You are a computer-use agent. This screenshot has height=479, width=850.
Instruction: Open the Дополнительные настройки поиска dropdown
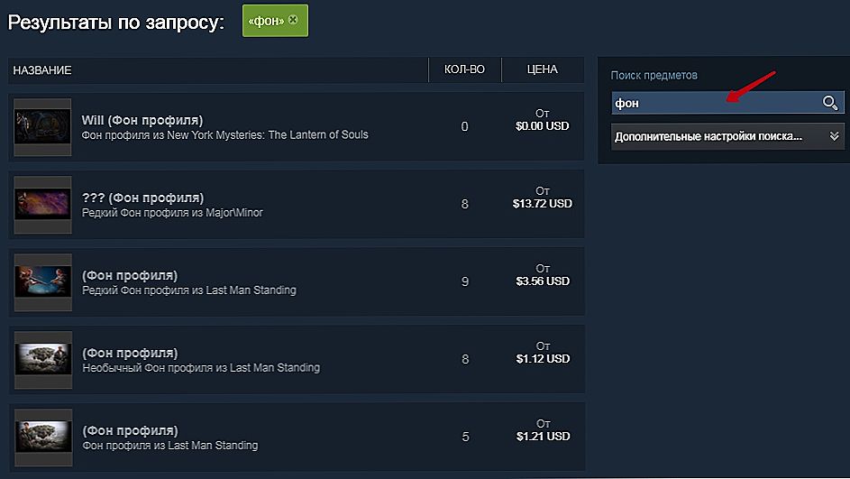coord(727,136)
